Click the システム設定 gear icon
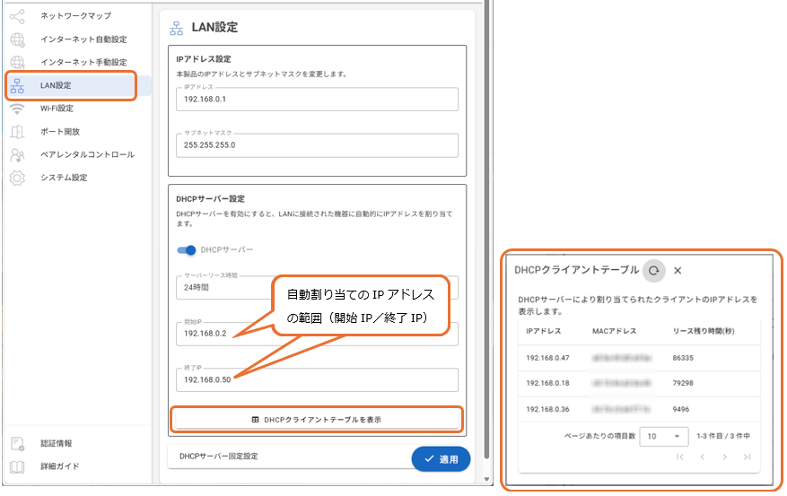This screenshot has width=787, height=496. tap(17, 178)
